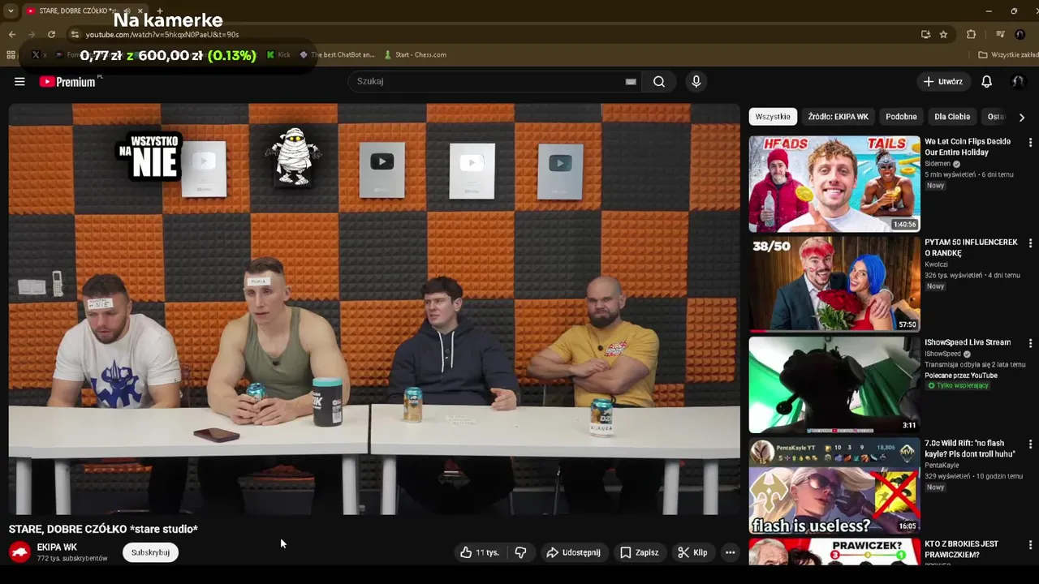This screenshot has width=1039, height=584.
Task: Select the Dla Ciebie filter chip
Action: point(952,117)
